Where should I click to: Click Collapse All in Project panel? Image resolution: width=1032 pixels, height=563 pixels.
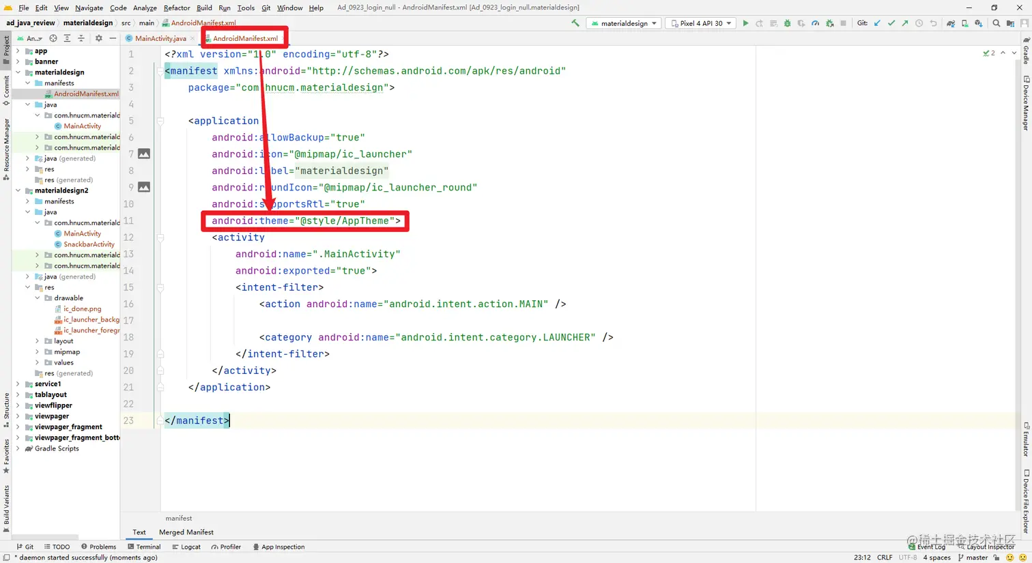[x=81, y=38]
